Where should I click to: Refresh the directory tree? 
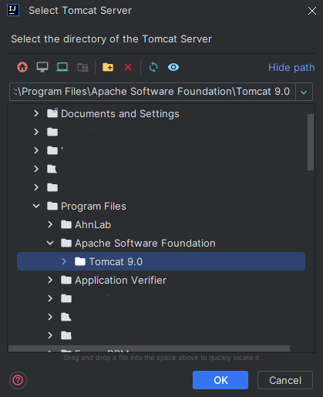pyautogui.click(x=153, y=67)
